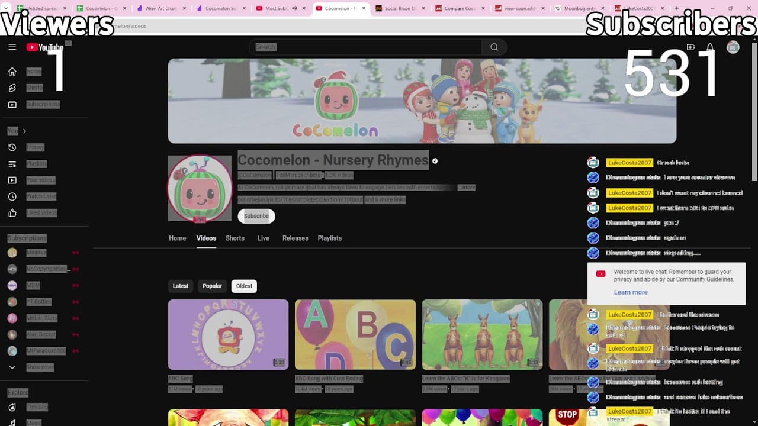
Task: Open the Mobile Stats subscription channel
Action: click(x=41, y=318)
